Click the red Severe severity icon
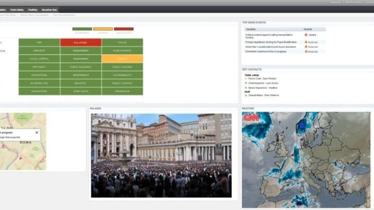 pos(306,35)
